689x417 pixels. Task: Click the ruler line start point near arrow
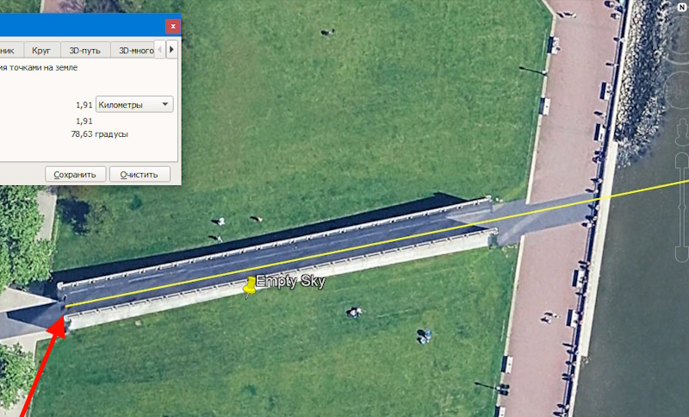tap(66, 305)
